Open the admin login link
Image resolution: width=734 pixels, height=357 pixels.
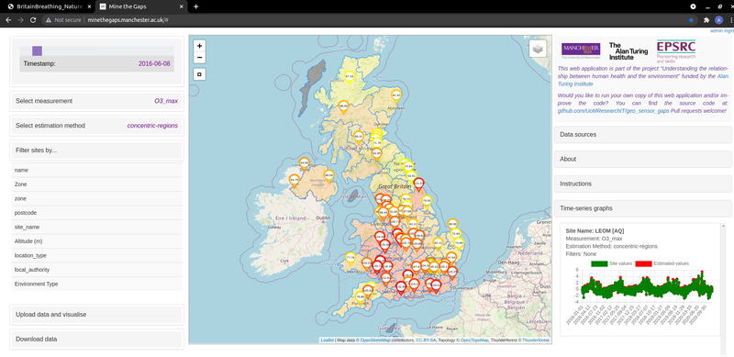point(721,30)
